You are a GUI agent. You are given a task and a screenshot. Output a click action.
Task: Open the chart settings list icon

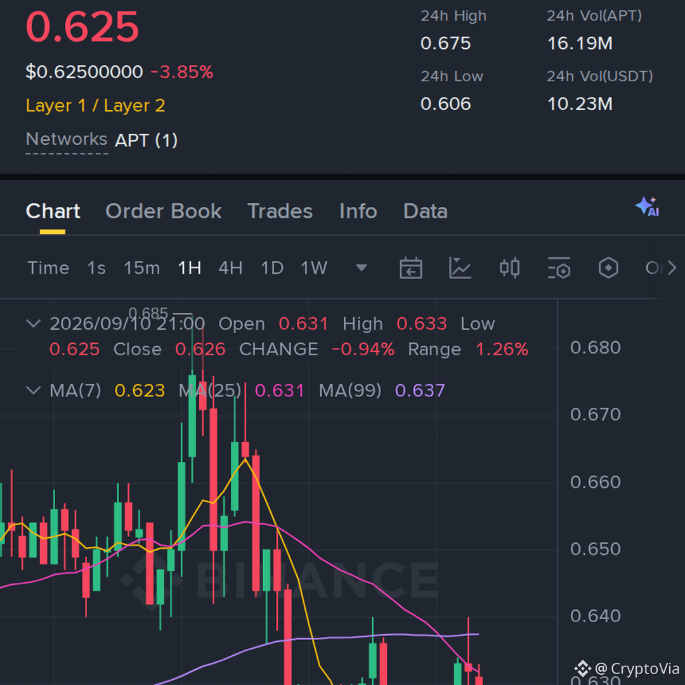(x=559, y=268)
